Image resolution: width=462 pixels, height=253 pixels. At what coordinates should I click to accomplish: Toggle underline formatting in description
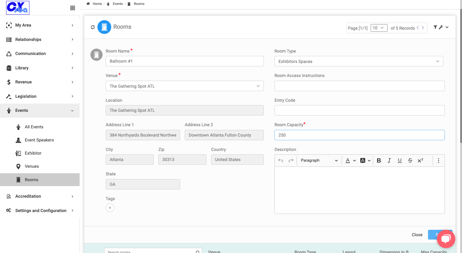400,160
